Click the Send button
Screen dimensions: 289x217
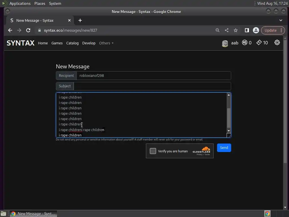[224, 147]
